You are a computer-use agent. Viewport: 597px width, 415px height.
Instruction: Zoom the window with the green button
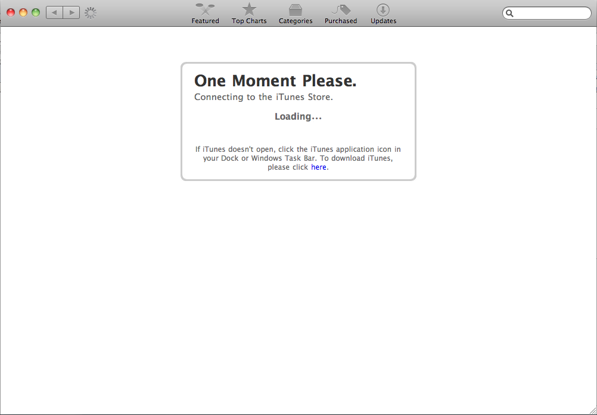(36, 13)
